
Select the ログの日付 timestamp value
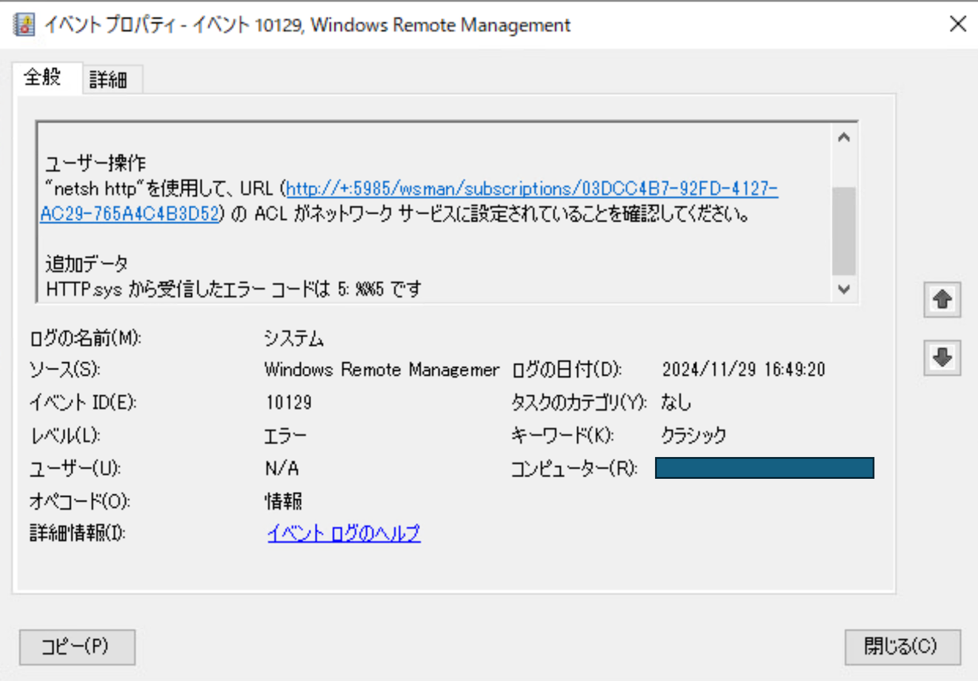744,369
